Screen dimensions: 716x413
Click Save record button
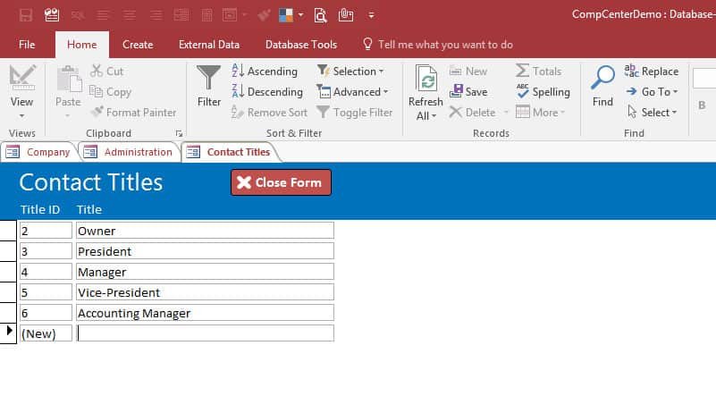point(468,92)
